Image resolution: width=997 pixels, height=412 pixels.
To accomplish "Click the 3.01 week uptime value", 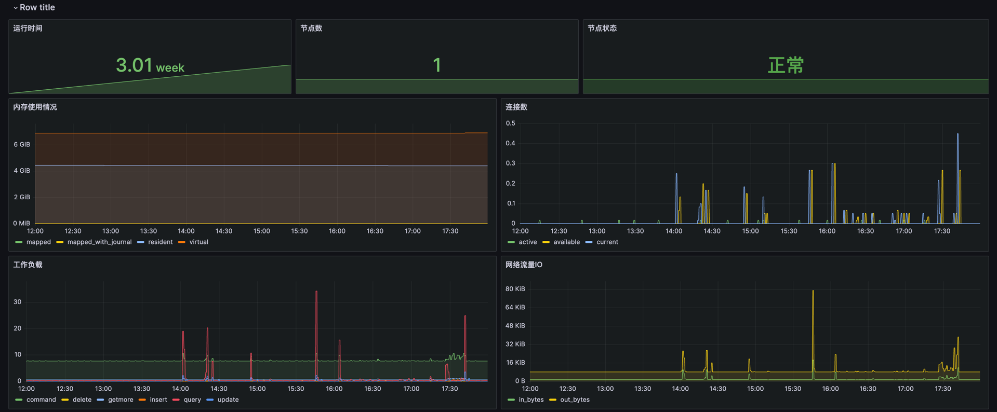I will [x=150, y=65].
